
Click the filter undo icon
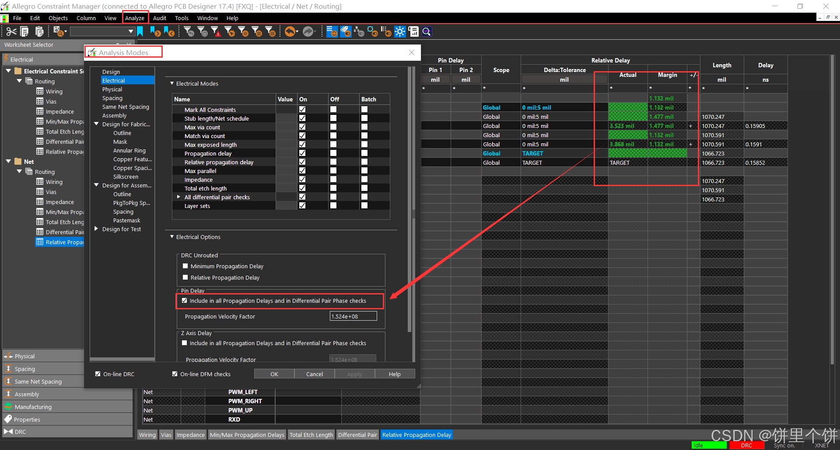[189, 31]
